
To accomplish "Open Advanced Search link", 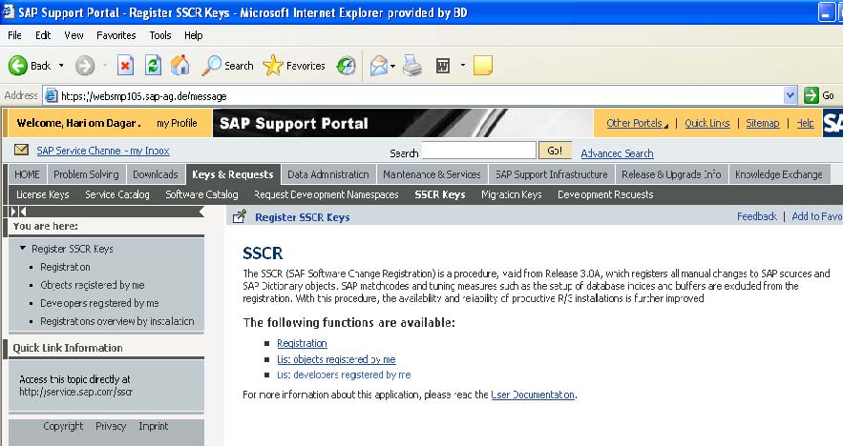I will [x=617, y=153].
